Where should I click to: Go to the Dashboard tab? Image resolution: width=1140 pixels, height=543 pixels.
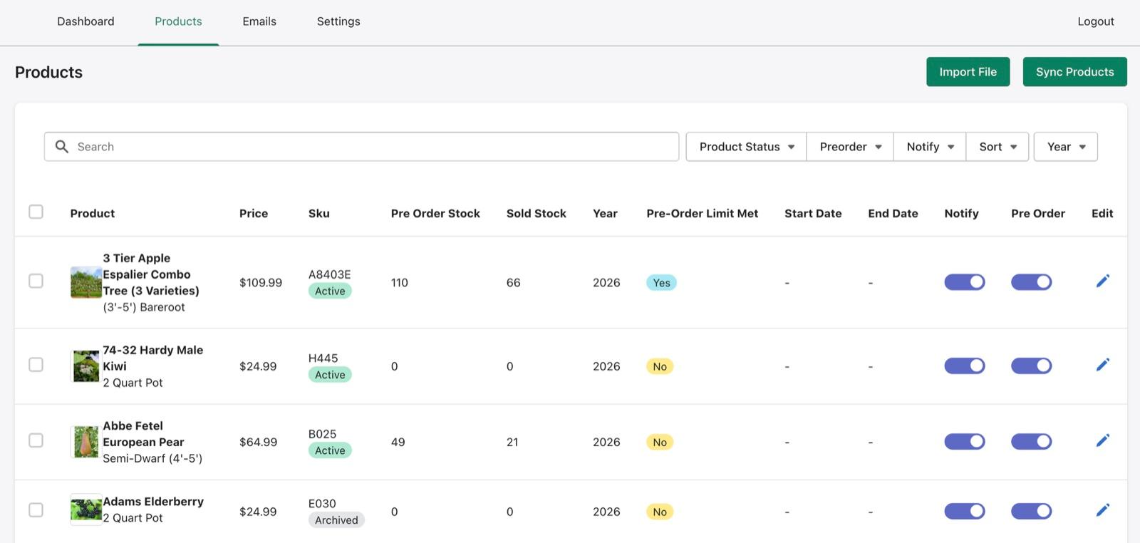(x=85, y=21)
